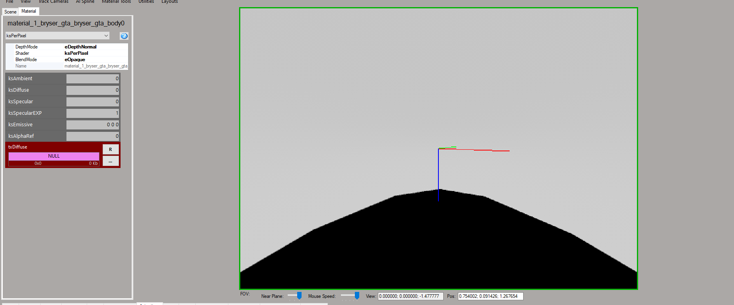Select the DepthMode property row

(x=66, y=47)
